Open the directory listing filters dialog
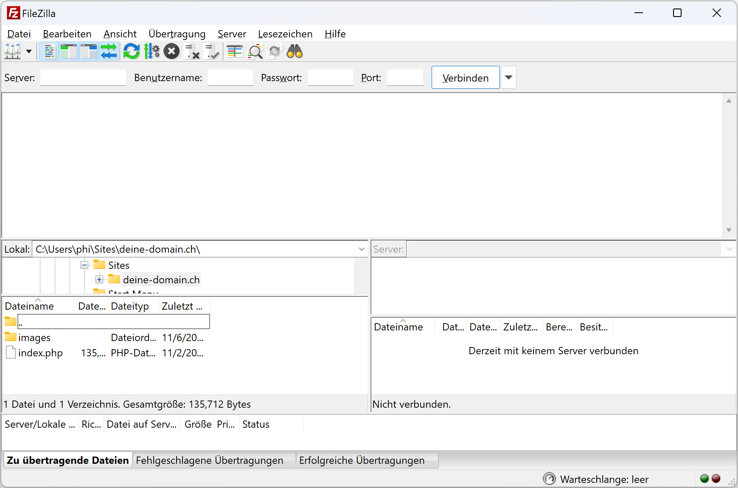This screenshot has height=488, width=738. click(x=235, y=51)
